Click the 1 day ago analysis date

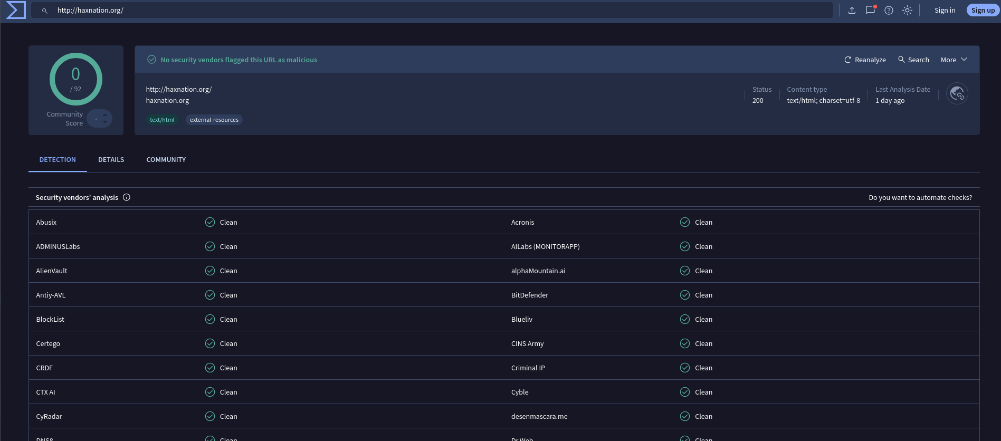click(890, 100)
